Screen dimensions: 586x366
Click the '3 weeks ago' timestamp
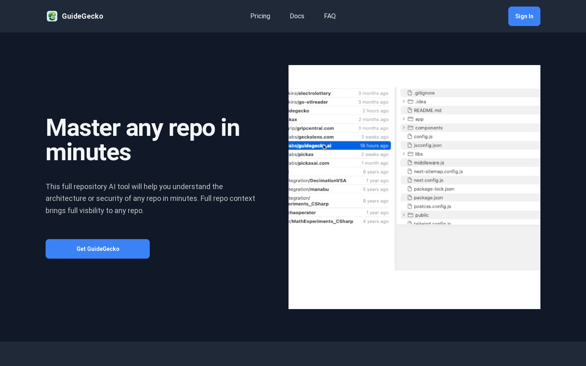coord(375,137)
